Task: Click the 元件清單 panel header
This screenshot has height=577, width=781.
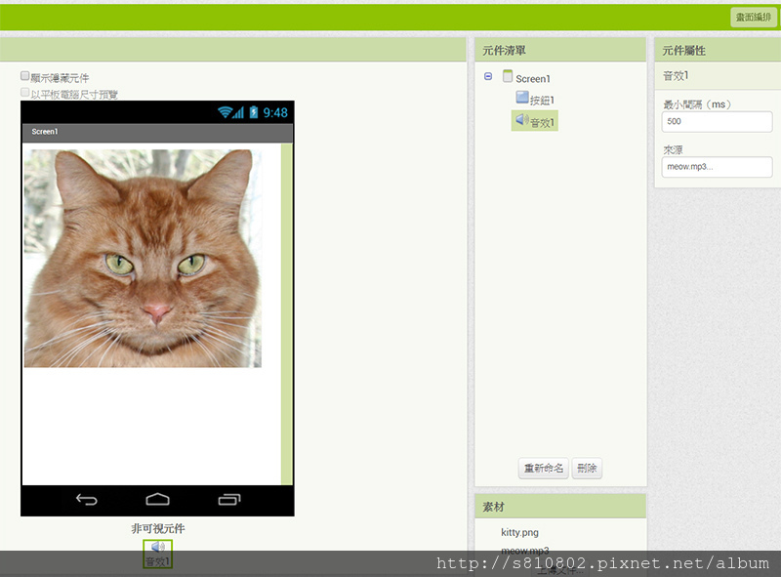Action: (x=560, y=50)
